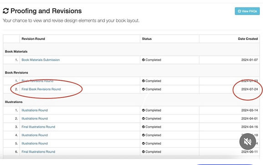263x165 pixels.
Task: Click date 2024-06-11
Action: coord(249,152)
